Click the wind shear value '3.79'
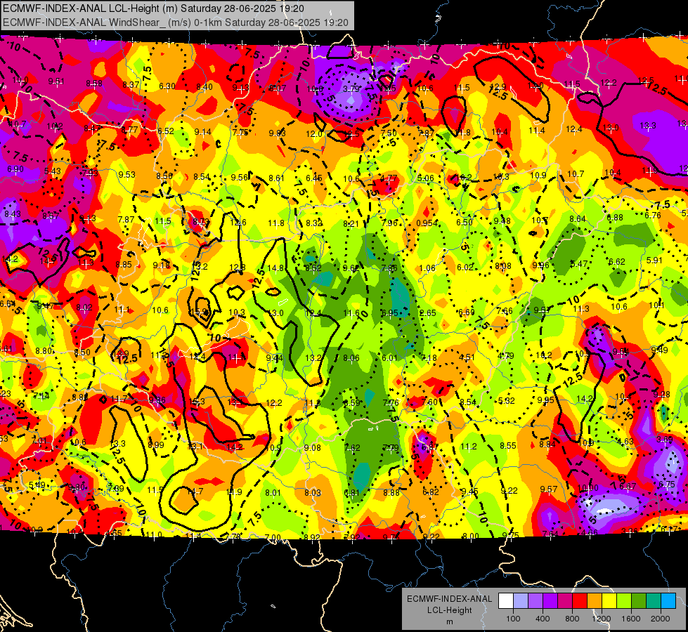This screenshot has width=688, height=632. click(x=351, y=88)
